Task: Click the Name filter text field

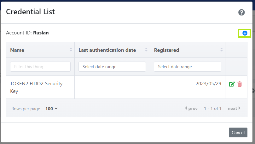Action: click(40, 67)
